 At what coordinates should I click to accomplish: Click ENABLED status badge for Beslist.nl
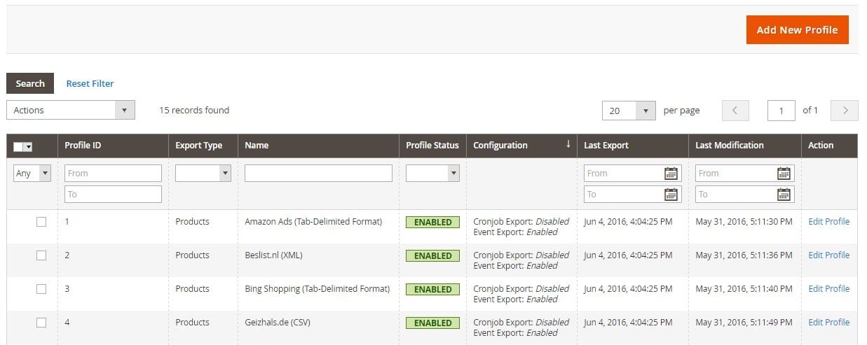coord(432,256)
